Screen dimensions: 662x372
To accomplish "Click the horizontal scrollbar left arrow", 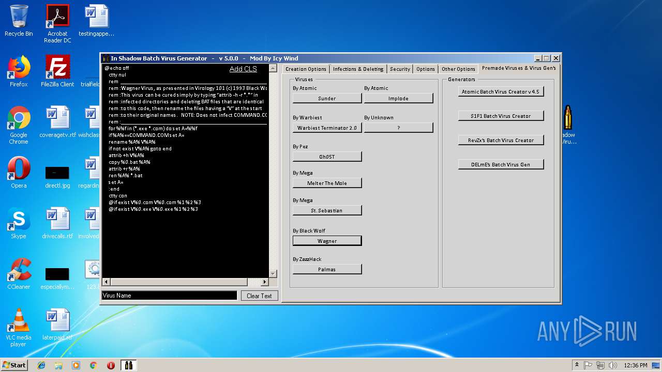I will click(x=106, y=282).
